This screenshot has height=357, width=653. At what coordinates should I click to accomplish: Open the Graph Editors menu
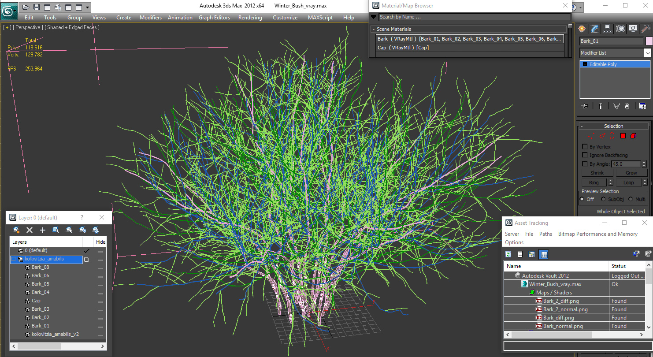pos(214,18)
